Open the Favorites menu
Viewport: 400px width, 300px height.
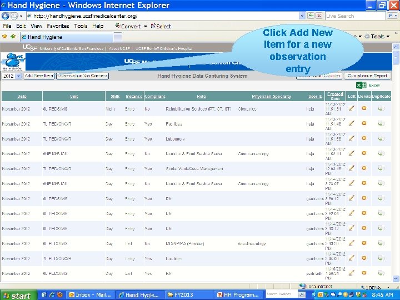(x=58, y=26)
